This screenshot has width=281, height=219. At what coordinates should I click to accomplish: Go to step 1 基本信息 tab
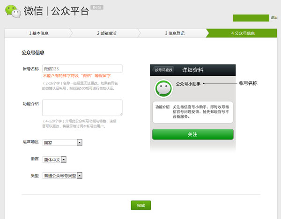coord(38,33)
